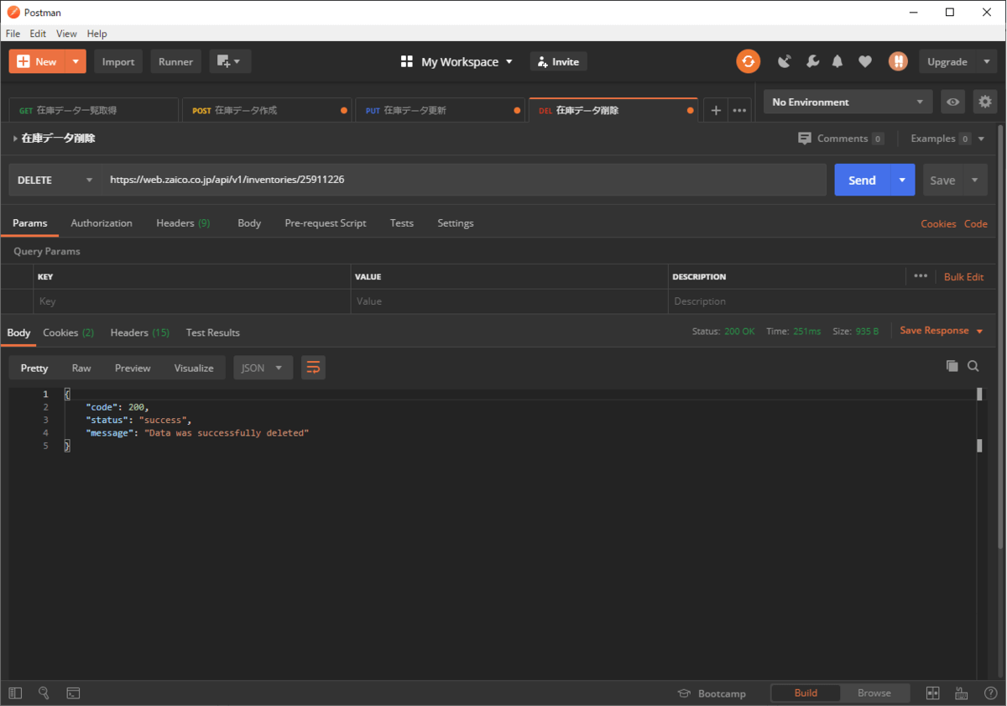Open response Cookies (2) tab
This screenshot has height=706, width=1007.
tap(68, 332)
